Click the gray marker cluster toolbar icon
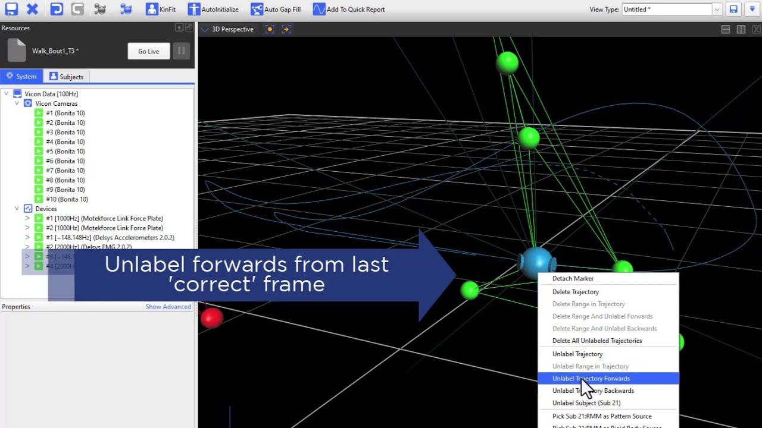762x428 pixels. (100, 9)
